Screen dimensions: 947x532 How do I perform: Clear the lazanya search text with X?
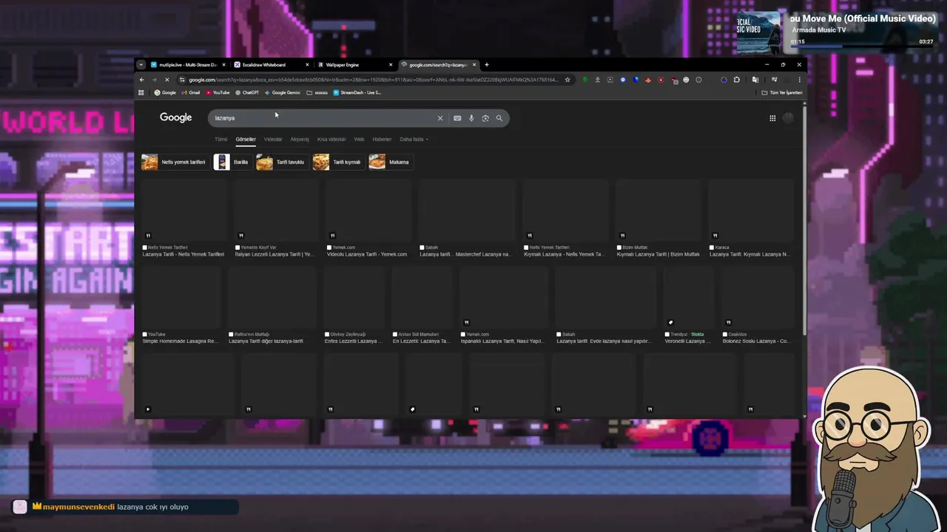[x=440, y=118]
